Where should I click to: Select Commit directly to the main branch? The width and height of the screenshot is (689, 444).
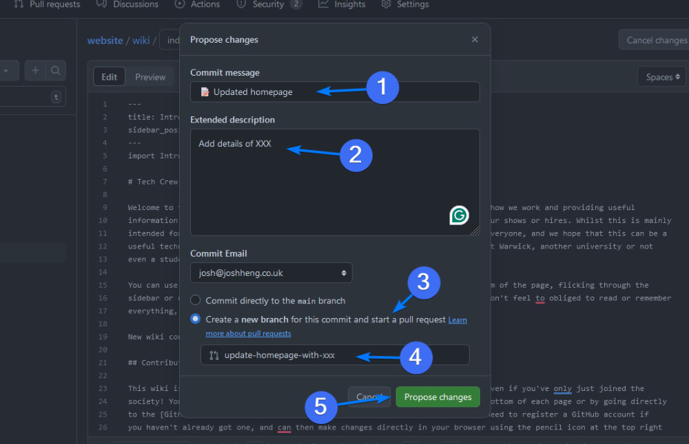(196, 300)
